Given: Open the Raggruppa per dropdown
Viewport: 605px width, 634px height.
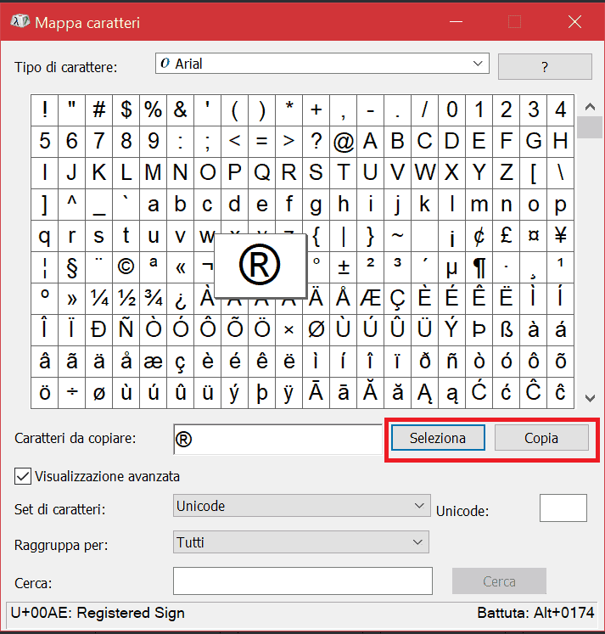Looking at the screenshot, I should pos(301,542).
